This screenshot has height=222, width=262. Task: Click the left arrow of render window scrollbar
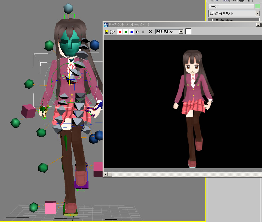pyautogui.click(x=105, y=174)
